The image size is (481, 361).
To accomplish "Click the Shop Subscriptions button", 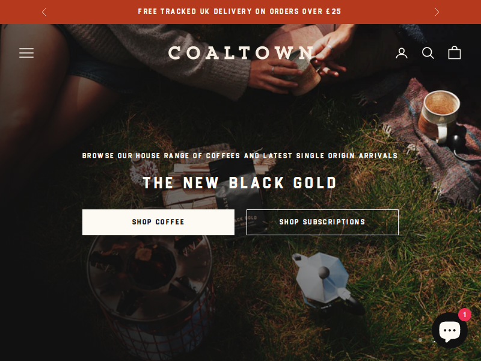I will point(322,222).
